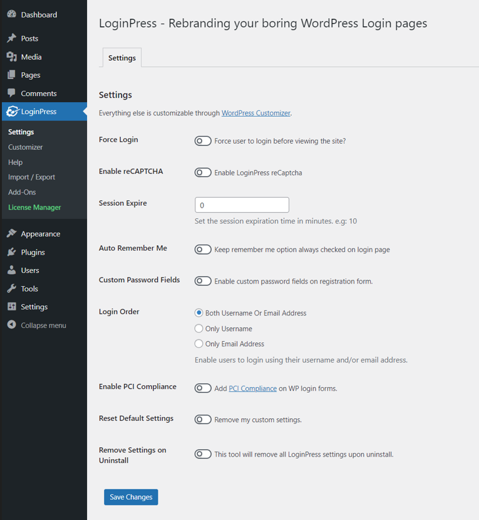Viewport: 479px width, 520px height.
Task: Click the Collapse menu arrow icon
Action: pyautogui.click(x=12, y=325)
